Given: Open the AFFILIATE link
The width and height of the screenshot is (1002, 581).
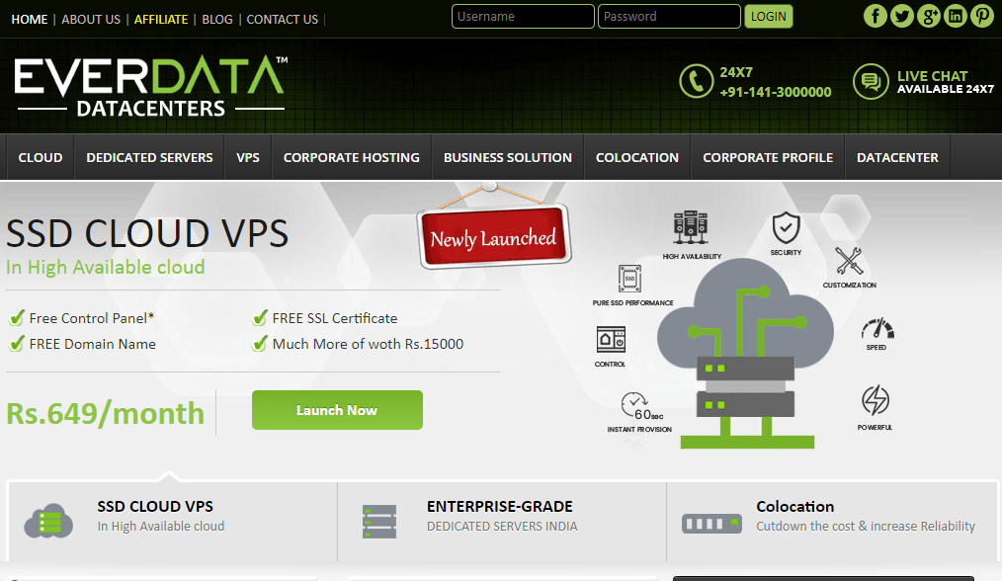Looking at the screenshot, I should click(x=161, y=19).
